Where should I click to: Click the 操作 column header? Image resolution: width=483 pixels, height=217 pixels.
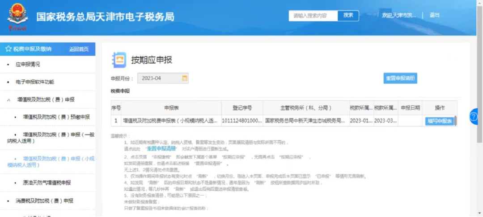440,108
